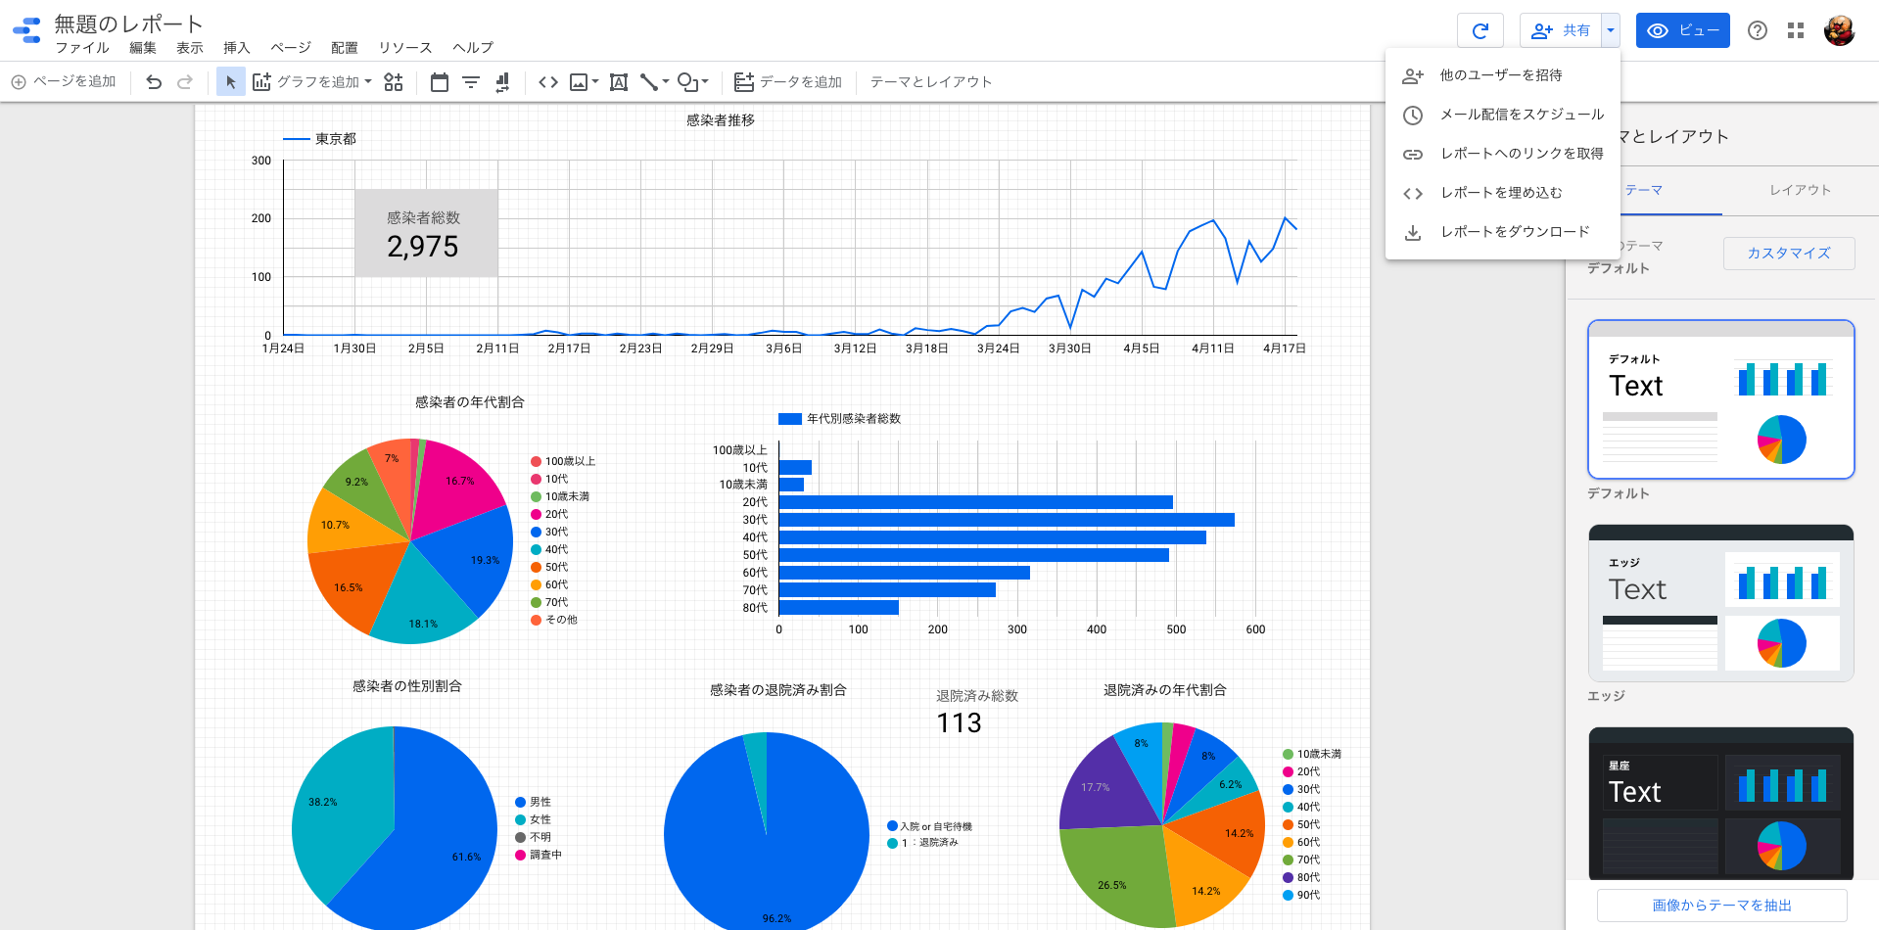Click the undo arrow icon
The height and width of the screenshot is (930, 1879).
(154, 82)
